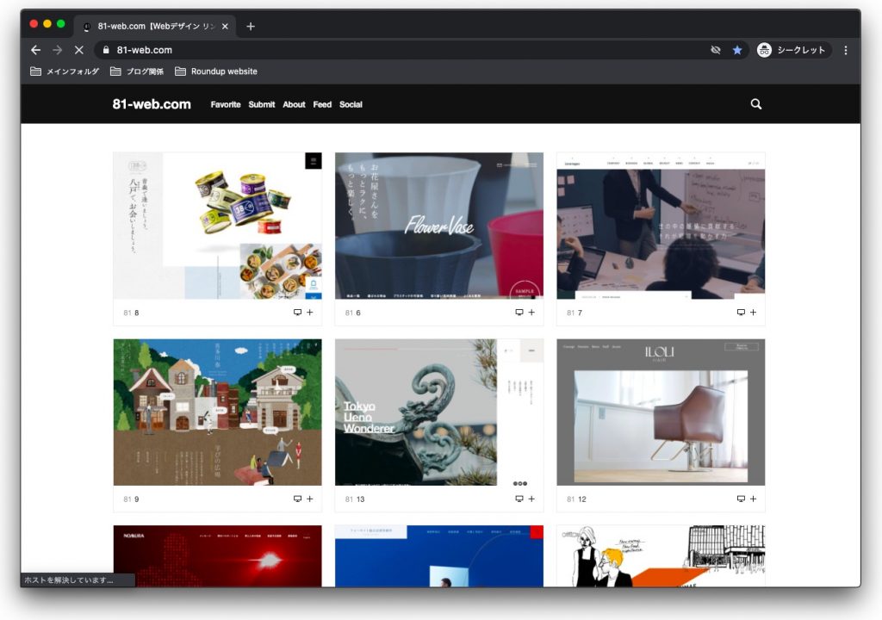The image size is (882, 620).
Task: Click the blue bookmark star icon
Action: [x=737, y=50]
